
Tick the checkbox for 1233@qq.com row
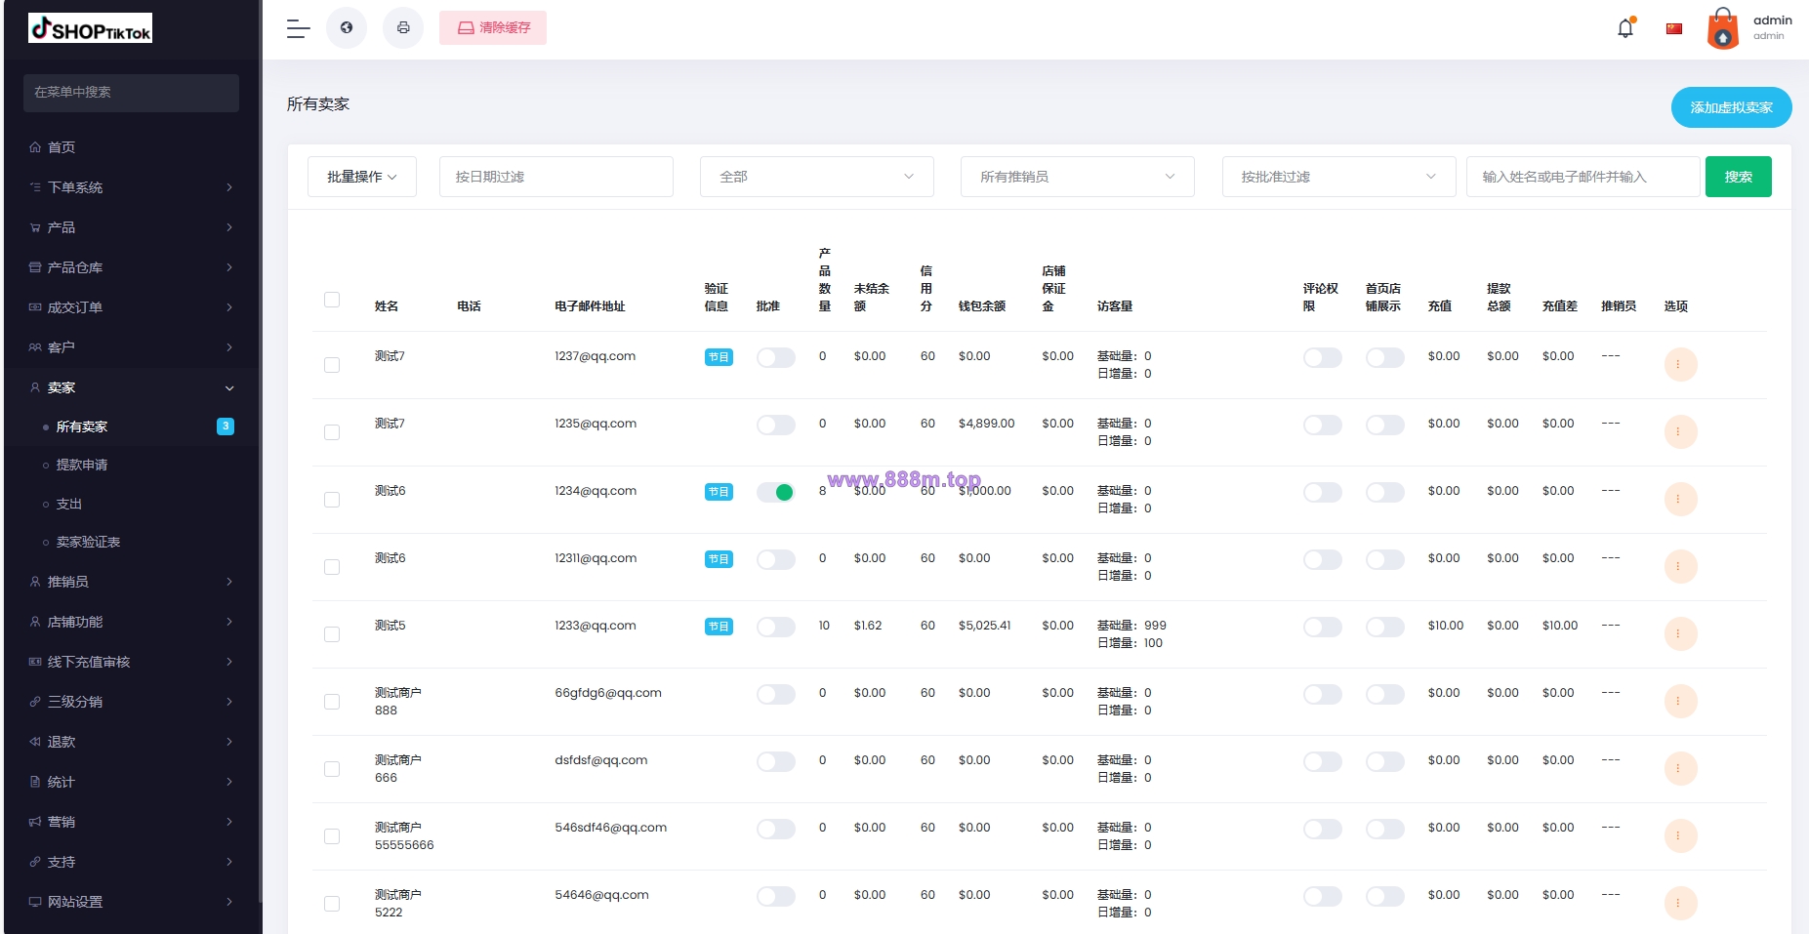[332, 634]
